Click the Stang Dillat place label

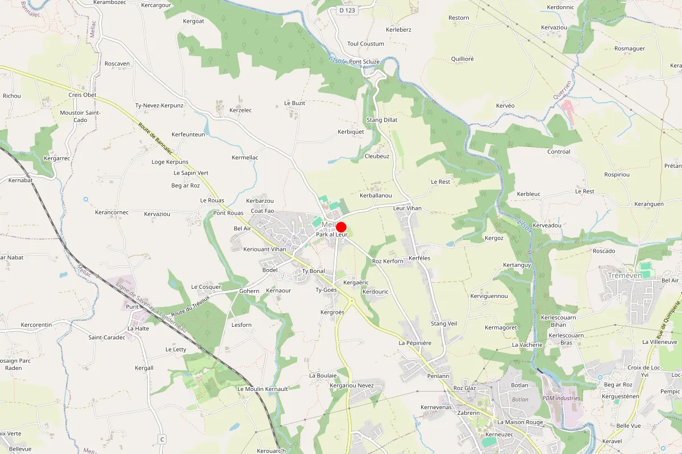tap(382, 120)
